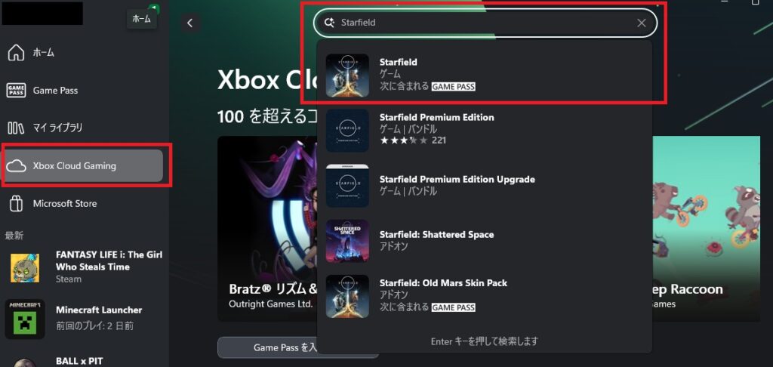
Task: Click the back arrow chevron button
Action: 189,22
